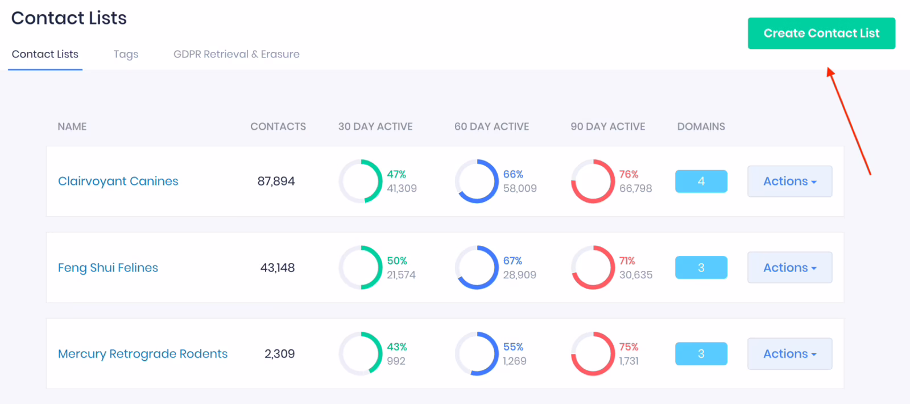
Task: Switch to the Tags tab
Action: (x=126, y=54)
